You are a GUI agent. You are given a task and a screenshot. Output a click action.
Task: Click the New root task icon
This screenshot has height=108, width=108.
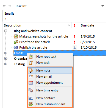tap(31, 57)
